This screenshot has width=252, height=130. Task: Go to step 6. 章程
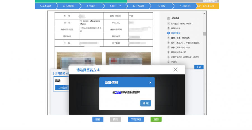coord(162,6)
